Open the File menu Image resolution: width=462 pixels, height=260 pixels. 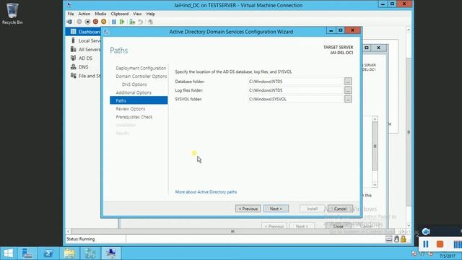71,14
